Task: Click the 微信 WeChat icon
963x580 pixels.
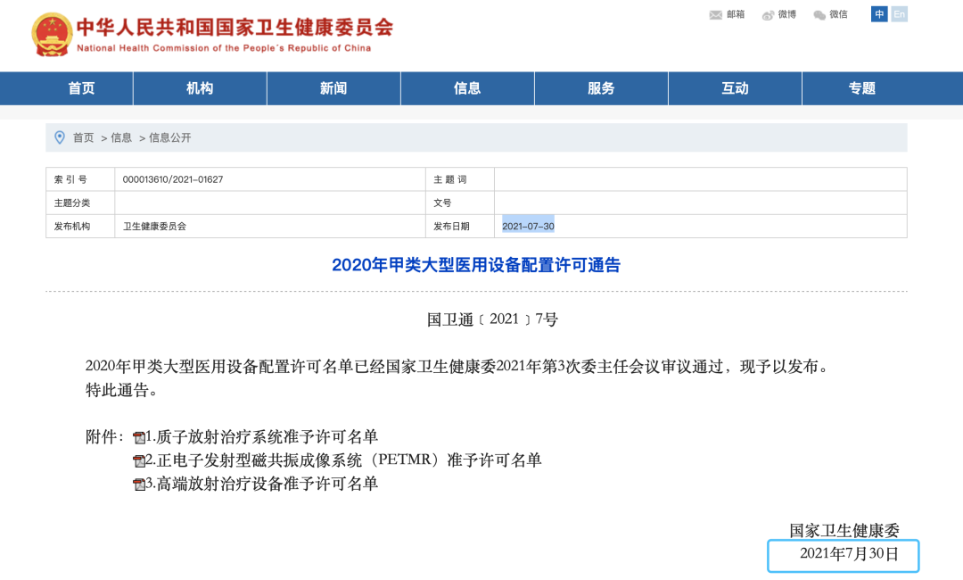Action: coord(819,15)
